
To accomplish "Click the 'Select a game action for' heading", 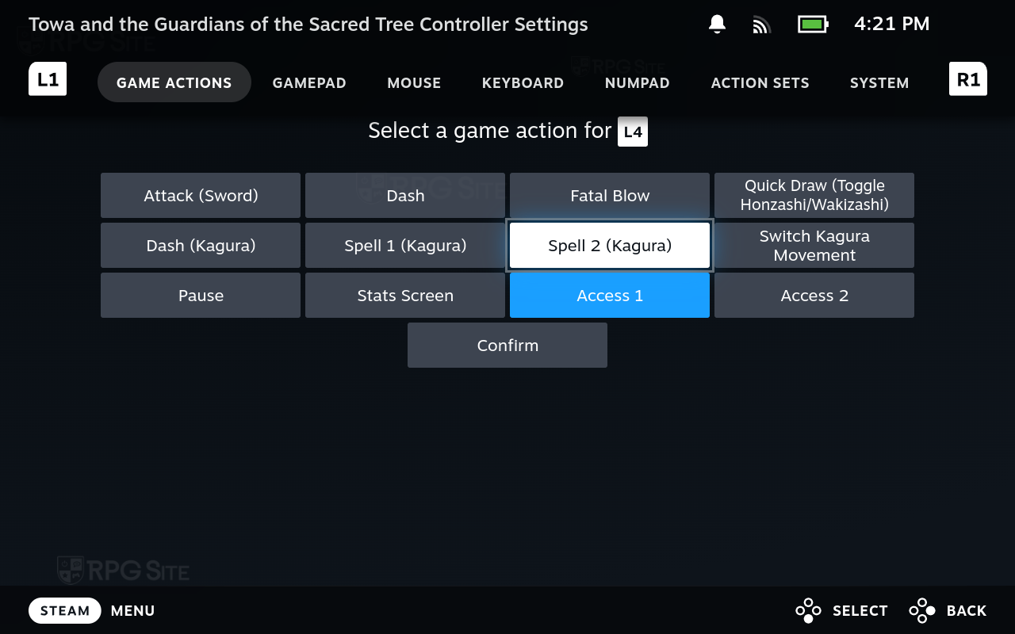I will 490,131.
